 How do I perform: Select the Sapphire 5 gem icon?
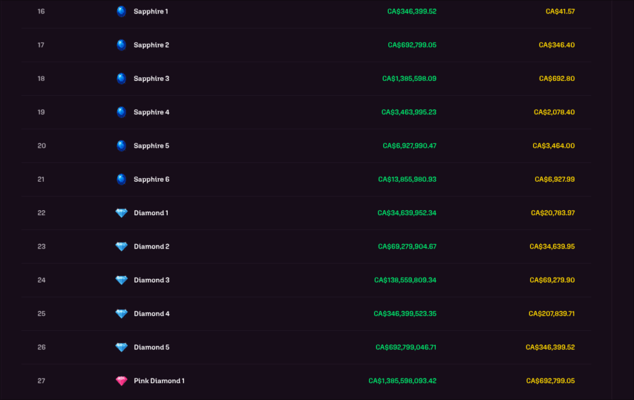pyautogui.click(x=121, y=145)
